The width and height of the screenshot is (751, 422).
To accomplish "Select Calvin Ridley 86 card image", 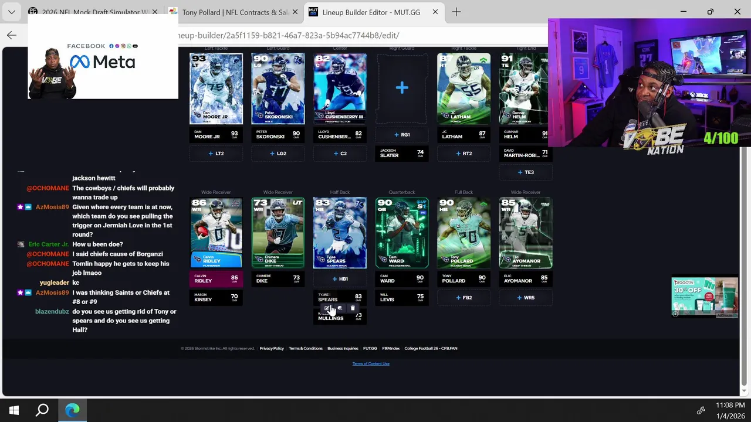I will [x=216, y=233].
